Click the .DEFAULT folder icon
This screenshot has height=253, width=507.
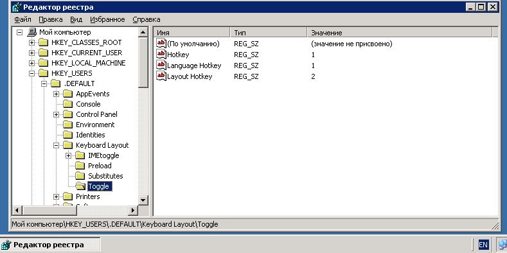(56, 83)
